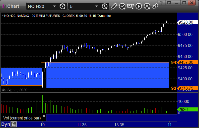Click the 11:35 time axis label
The image size is (199, 128).
(x=82, y=125)
